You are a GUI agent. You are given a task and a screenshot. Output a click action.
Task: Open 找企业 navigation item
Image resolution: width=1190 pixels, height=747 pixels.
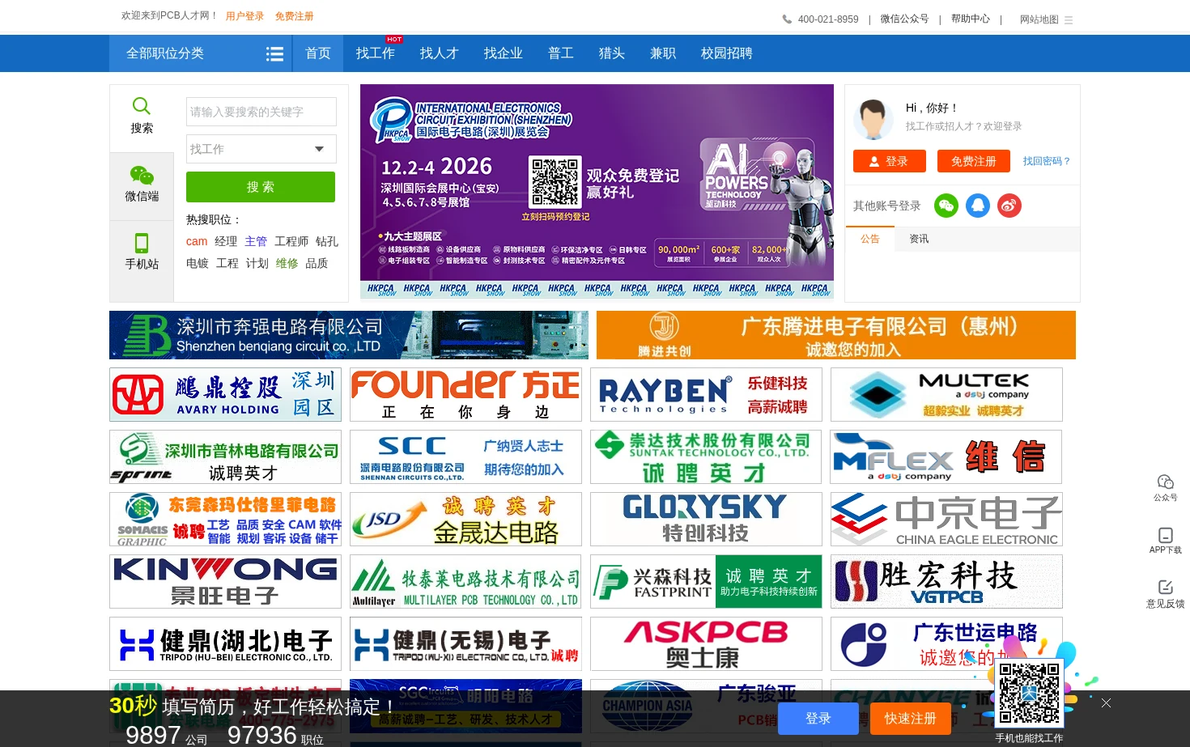pos(504,53)
